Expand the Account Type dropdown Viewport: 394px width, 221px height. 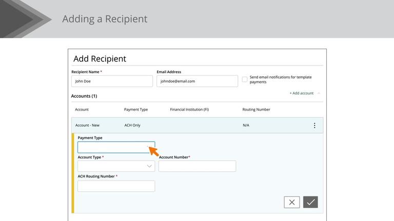click(x=116, y=166)
